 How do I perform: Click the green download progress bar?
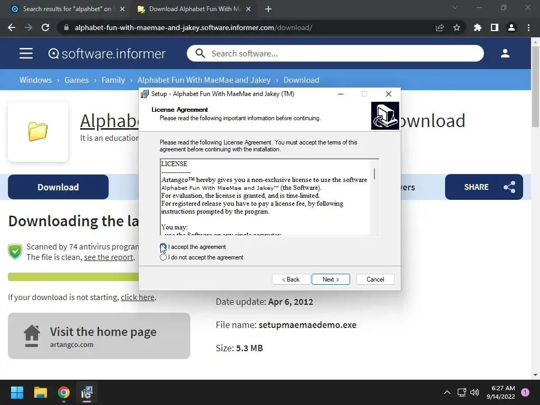(x=73, y=277)
